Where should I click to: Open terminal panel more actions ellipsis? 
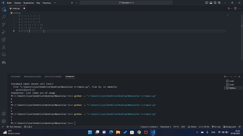(231, 77)
